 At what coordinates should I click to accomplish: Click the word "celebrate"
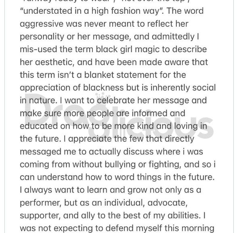point(116,100)
